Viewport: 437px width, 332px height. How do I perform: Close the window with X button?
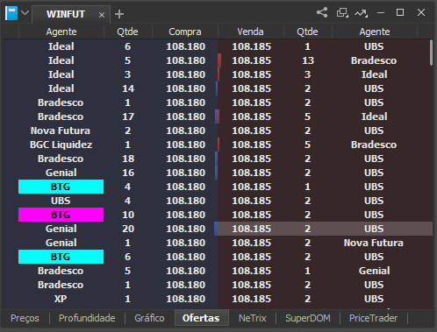click(421, 12)
